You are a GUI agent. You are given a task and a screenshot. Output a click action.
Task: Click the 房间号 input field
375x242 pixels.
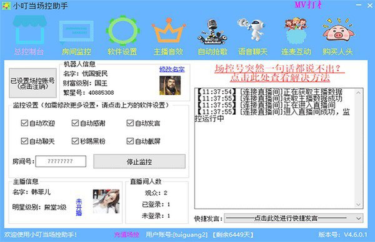61,162
